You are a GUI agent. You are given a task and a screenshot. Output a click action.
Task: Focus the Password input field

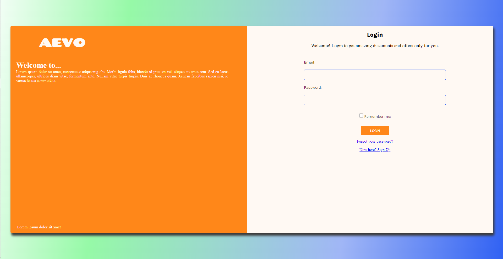click(375, 100)
